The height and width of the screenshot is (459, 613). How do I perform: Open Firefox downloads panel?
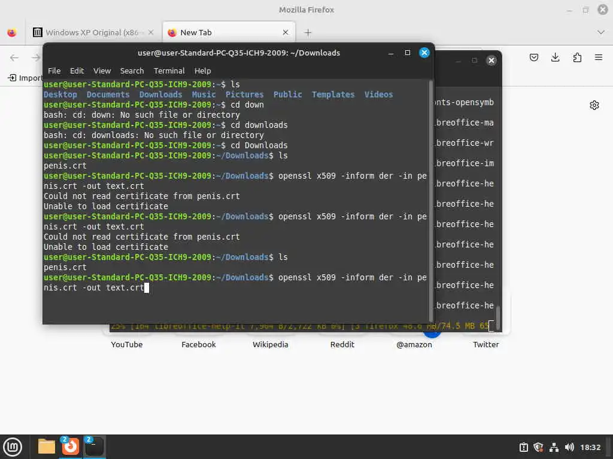[x=555, y=58]
